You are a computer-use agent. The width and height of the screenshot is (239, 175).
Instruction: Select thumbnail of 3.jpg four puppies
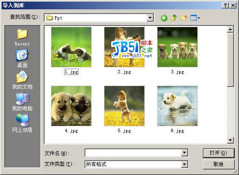click(177, 47)
